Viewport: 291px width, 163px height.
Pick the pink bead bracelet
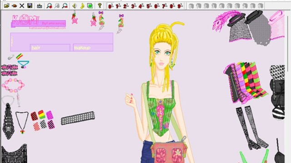pyautogui.click(x=13, y=85)
